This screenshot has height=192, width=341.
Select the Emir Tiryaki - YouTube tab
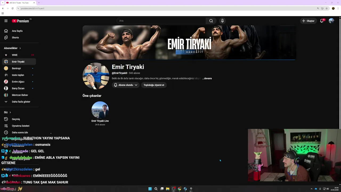click(x=21, y=3)
